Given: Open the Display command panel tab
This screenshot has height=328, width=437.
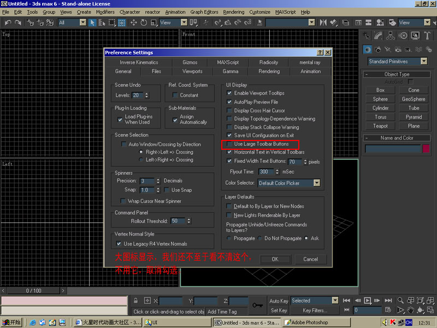Looking at the screenshot, I should pos(415,36).
